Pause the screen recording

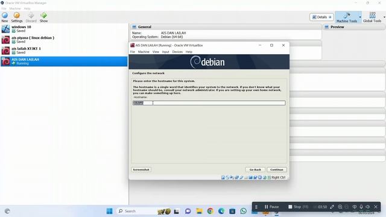click(x=271, y=207)
